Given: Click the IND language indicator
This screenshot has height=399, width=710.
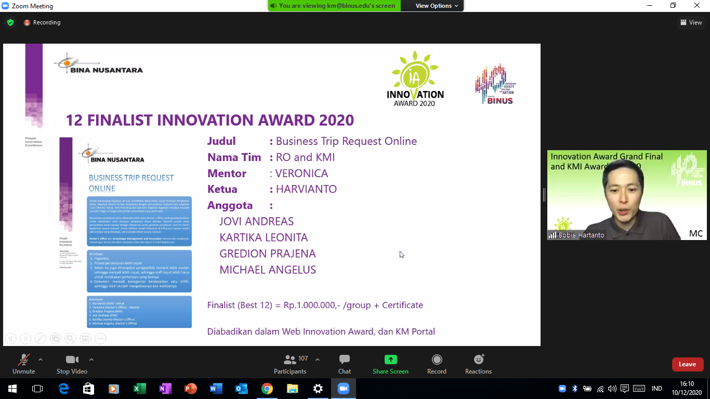Looking at the screenshot, I should 657,389.
